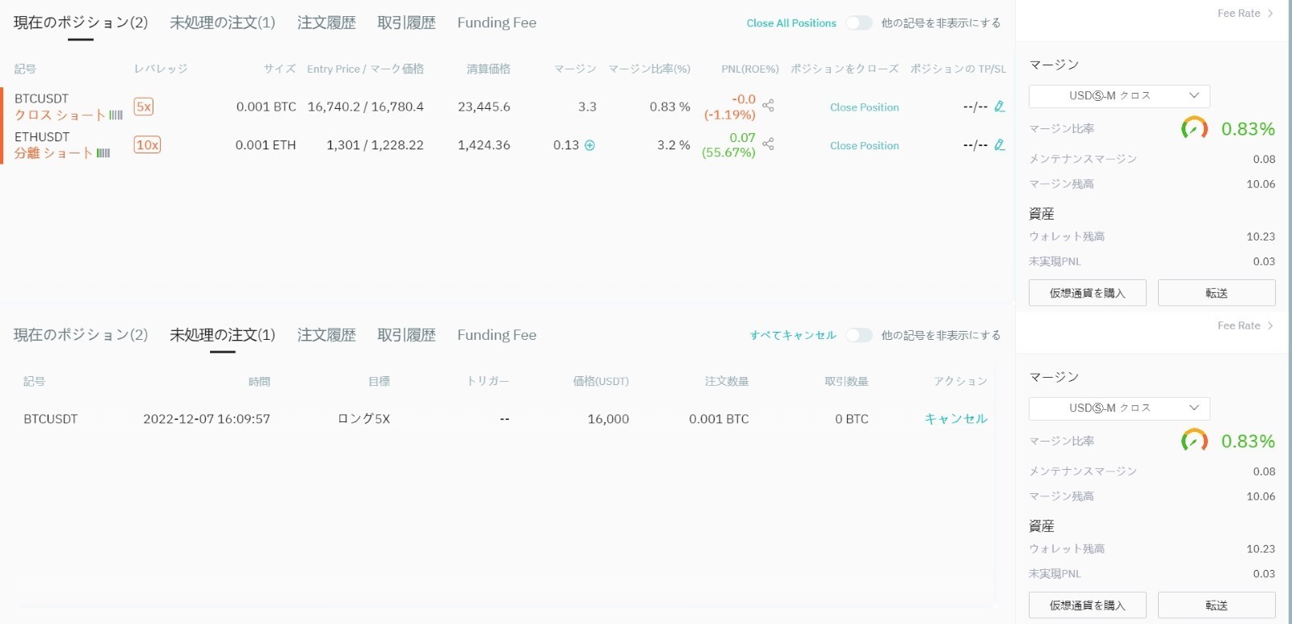Click ETHUSDT liquidation price 1,424.36
Image resolution: width=1292 pixels, height=624 pixels.
point(484,145)
